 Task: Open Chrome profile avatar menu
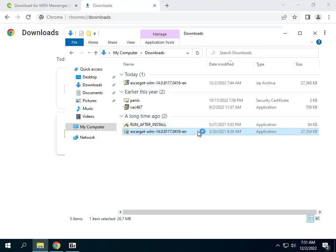(318, 17)
